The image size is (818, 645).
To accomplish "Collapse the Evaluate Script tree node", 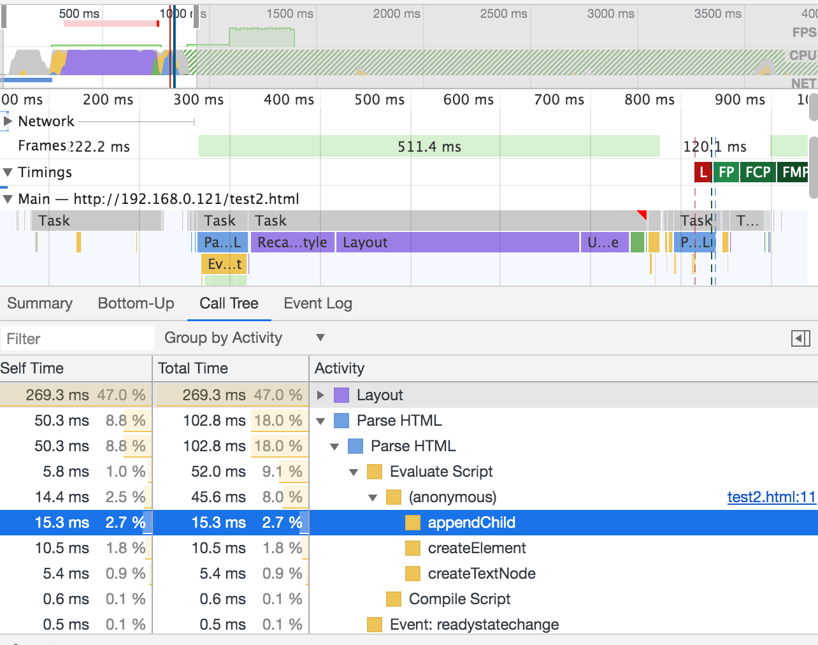I will (354, 472).
